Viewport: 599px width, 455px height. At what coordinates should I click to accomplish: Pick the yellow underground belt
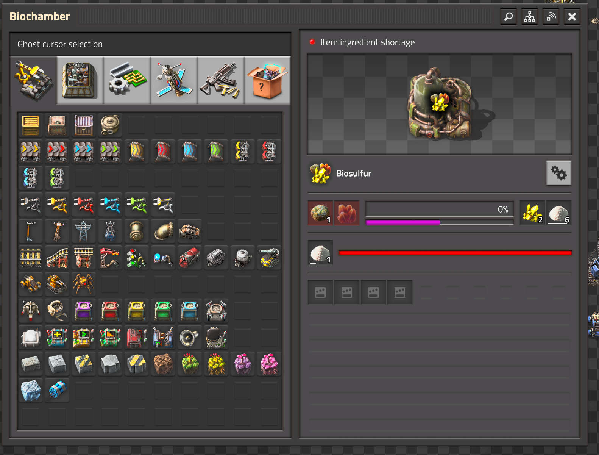137,152
